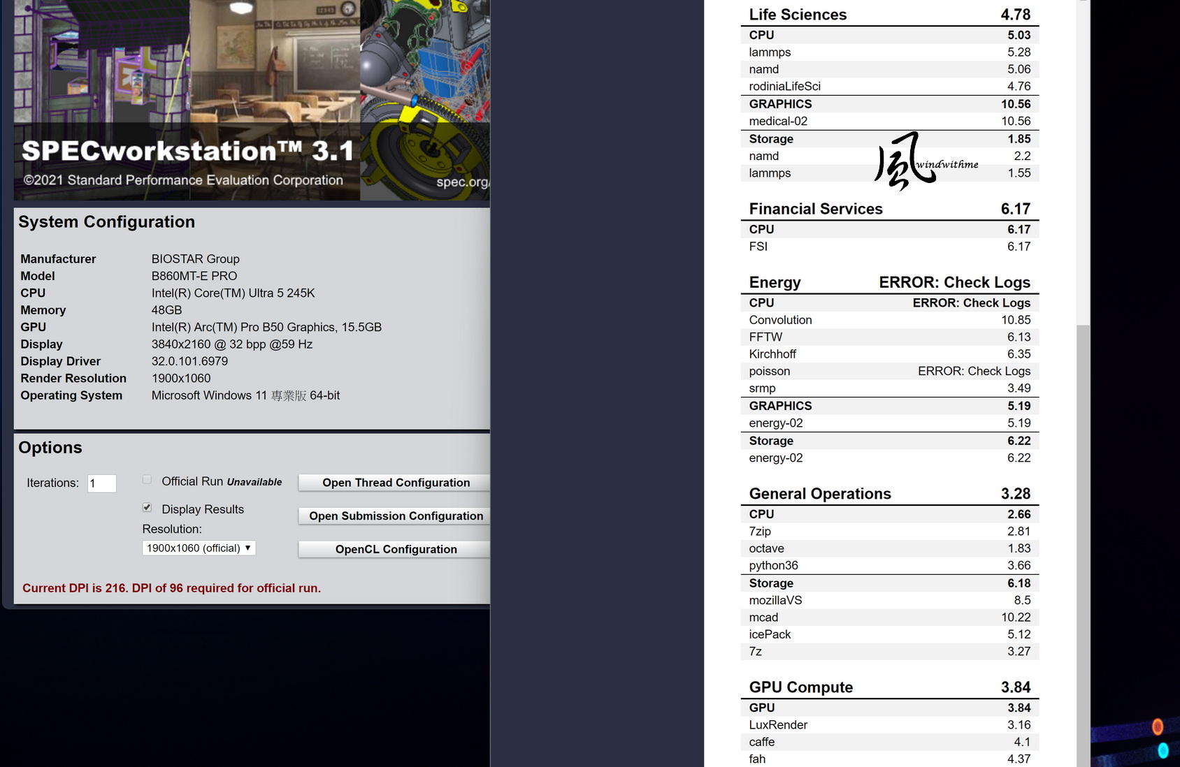Image resolution: width=1180 pixels, height=767 pixels.
Task: Click the Energy Storage energy-02 6.22 row
Action: point(890,458)
